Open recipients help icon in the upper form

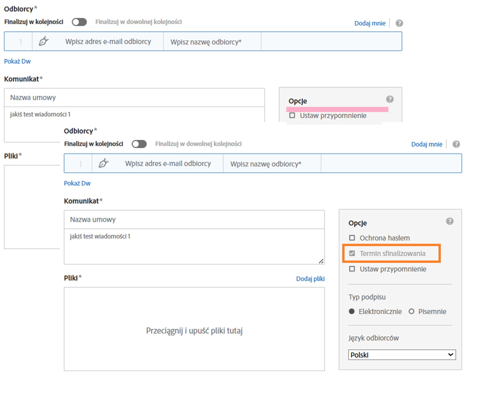click(399, 23)
